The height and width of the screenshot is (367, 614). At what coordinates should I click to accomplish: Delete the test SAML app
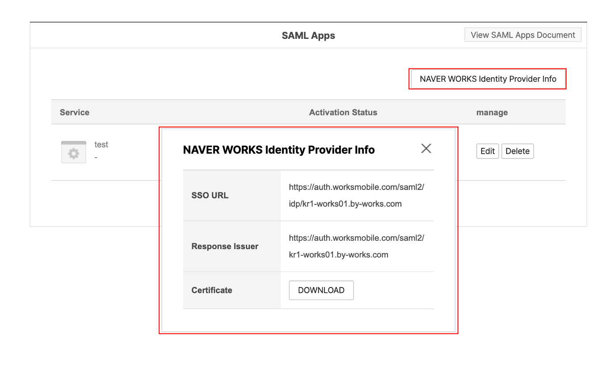[518, 151]
